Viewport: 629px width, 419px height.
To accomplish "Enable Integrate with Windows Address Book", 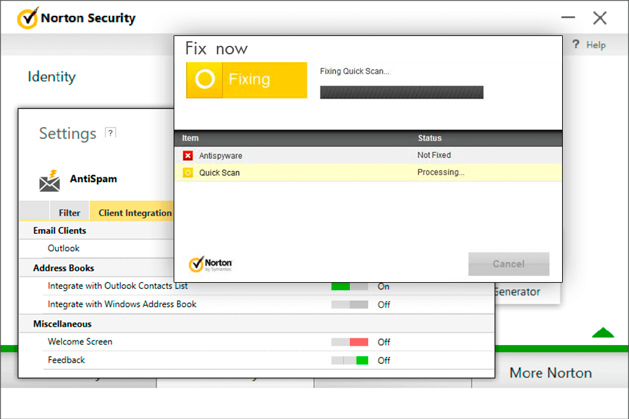I will (x=349, y=304).
